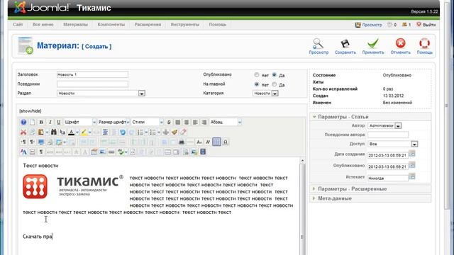
Task: Click the spellcheck icon
Action: coord(121,152)
